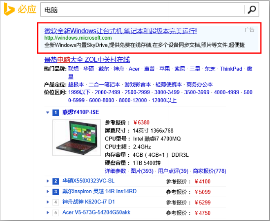Click rank badge 3 beside 戴尔Inspiron
This screenshot has width=270, height=221.
pyautogui.click(x=56, y=192)
